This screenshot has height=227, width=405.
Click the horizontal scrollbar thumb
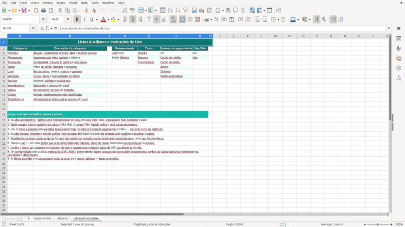pyautogui.click(x=92, y=214)
